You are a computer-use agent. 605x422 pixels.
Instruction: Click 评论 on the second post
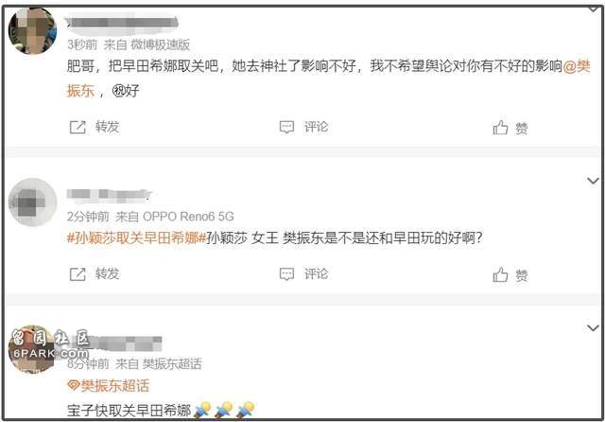click(316, 274)
